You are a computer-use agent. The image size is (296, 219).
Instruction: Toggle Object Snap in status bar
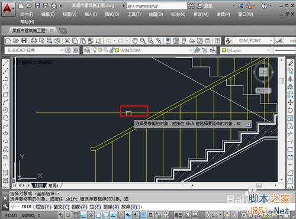(98, 215)
